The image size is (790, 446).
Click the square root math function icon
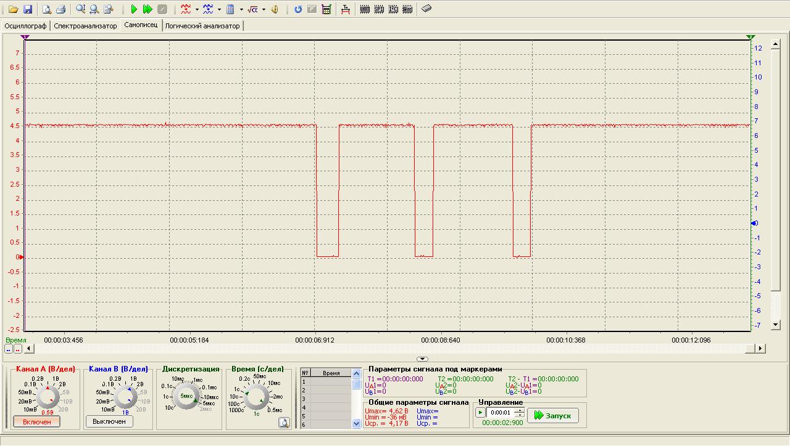tap(252, 9)
